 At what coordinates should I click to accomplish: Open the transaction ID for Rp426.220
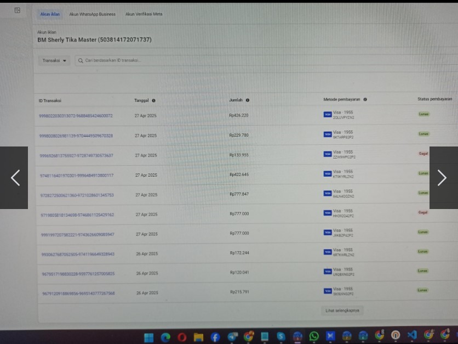tap(76, 116)
